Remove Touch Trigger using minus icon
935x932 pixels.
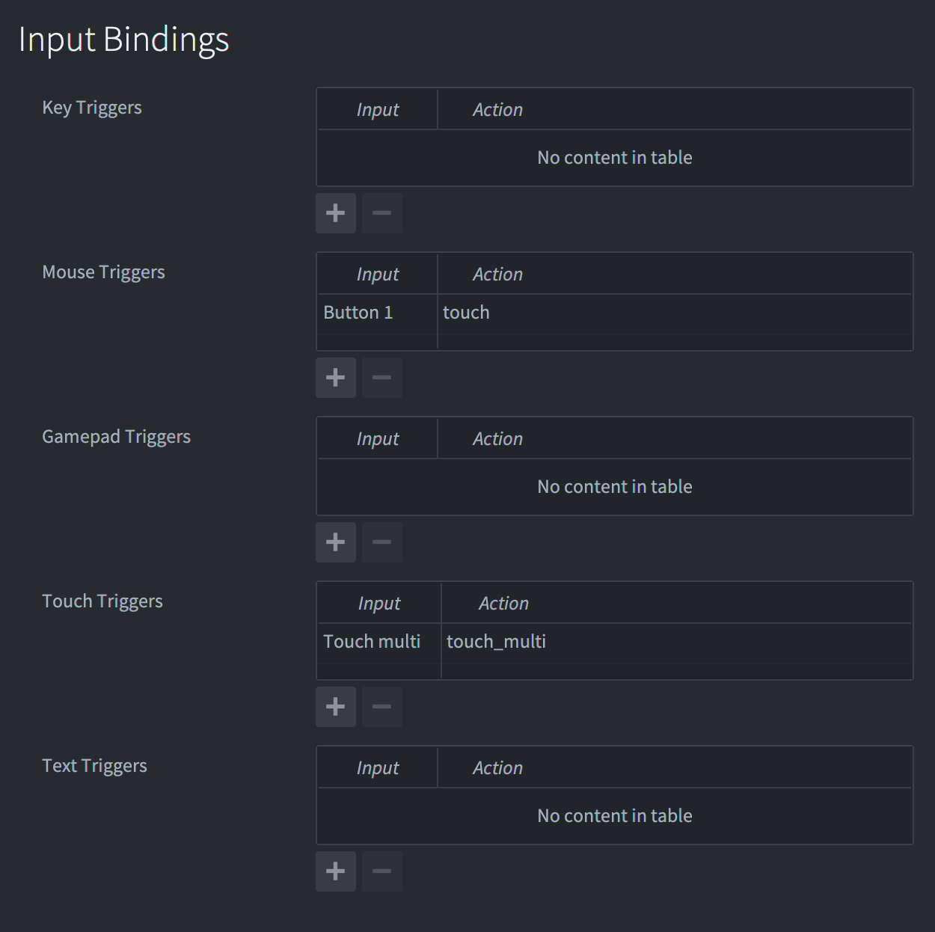click(381, 707)
